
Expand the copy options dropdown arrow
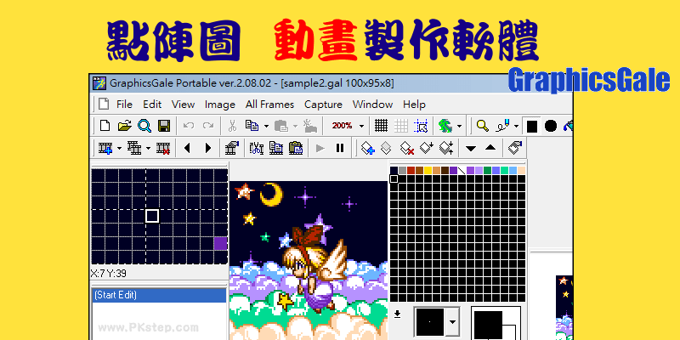pyautogui.click(x=266, y=126)
